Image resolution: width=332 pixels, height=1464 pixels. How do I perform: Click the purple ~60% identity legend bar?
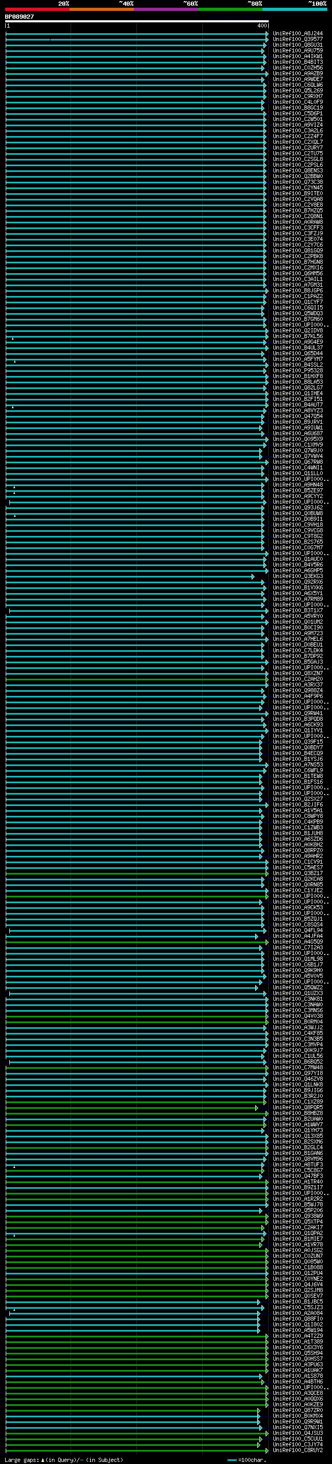[x=167, y=9]
